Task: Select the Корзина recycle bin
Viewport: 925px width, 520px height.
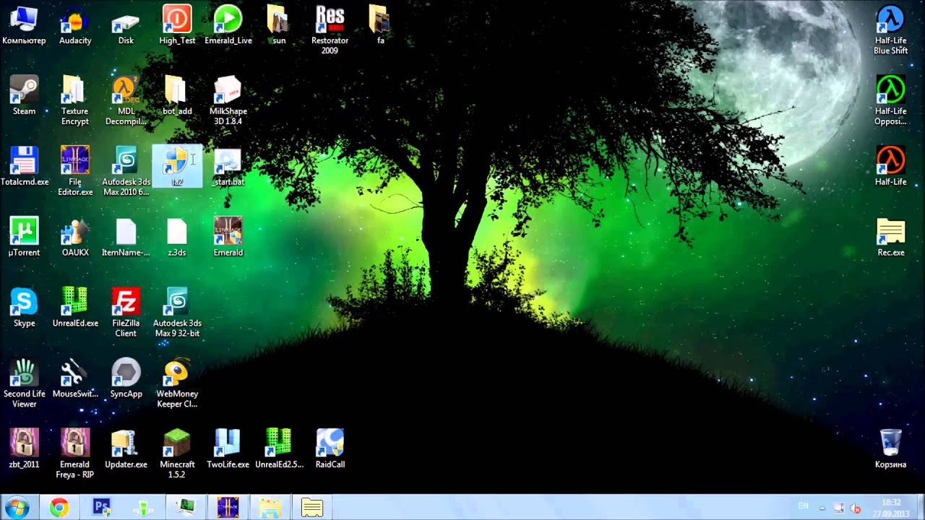Action: (890, 449)
